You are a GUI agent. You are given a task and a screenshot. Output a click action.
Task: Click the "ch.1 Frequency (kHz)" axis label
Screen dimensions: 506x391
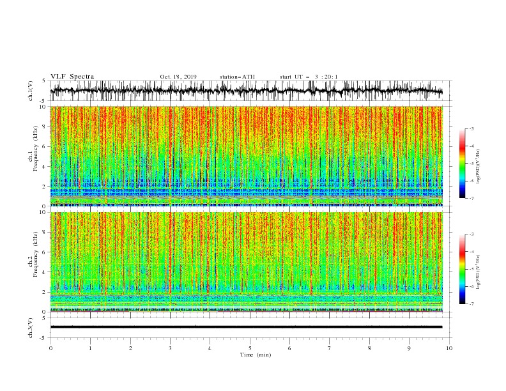coord(33,148)
